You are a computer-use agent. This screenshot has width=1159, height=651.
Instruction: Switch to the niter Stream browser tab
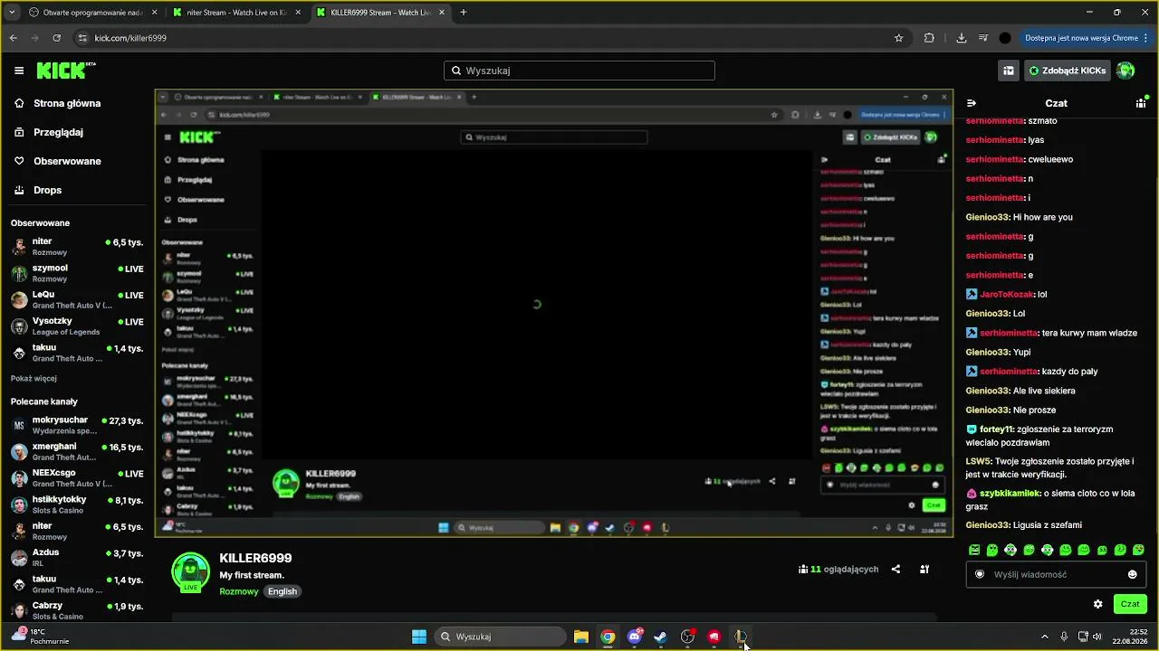(x=237, y=13)
